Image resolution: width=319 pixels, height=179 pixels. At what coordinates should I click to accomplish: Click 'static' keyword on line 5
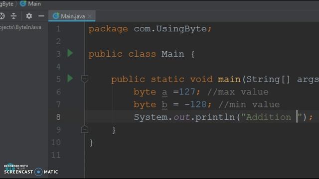167,79
